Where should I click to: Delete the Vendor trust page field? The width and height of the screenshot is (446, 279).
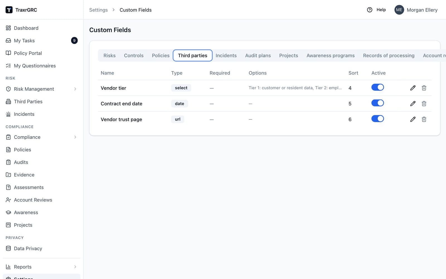click(x=424, y=119)
